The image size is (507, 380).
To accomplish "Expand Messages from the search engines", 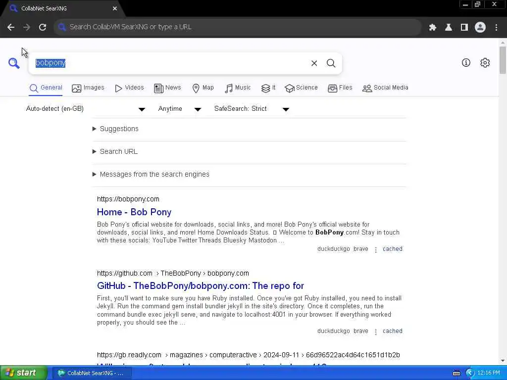I will pyautogui.click(x=151, y=175).
